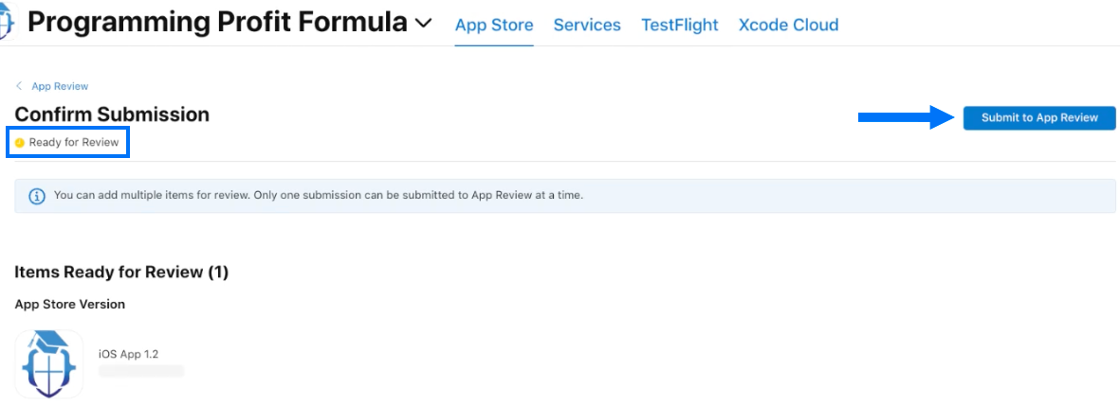Click the blue arrow pointing to Submit
The width and height of the screenshot is (1120, 405).
point(908,117)
